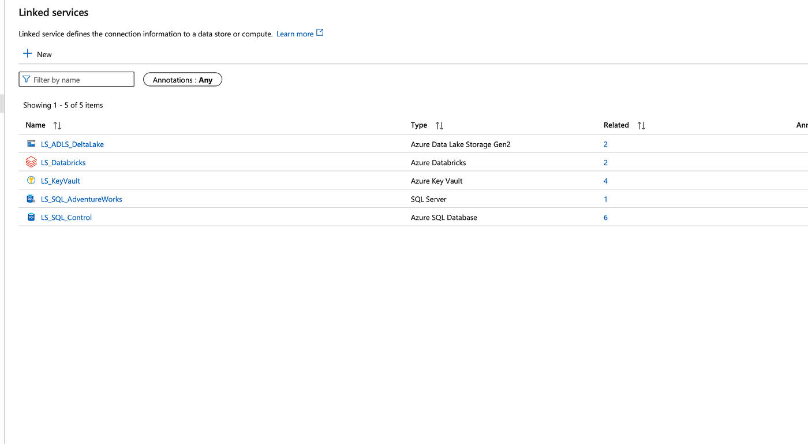Open LS_SQL_AdventureWorks linked service
808x444 pixels.
tap(81, 199)
